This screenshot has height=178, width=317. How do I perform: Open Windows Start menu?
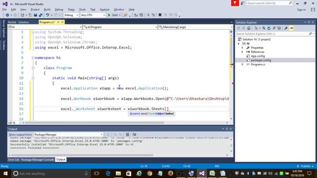pos(5,174)
